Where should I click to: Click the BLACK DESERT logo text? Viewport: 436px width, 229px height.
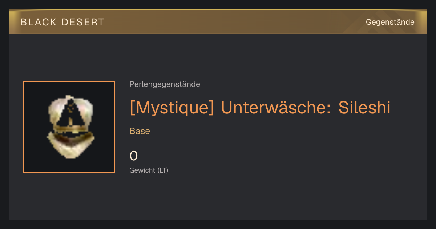pos(62,22)
